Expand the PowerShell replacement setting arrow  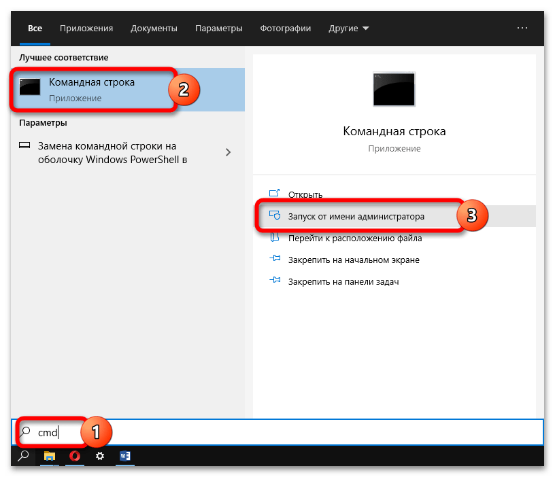point(228,153)
